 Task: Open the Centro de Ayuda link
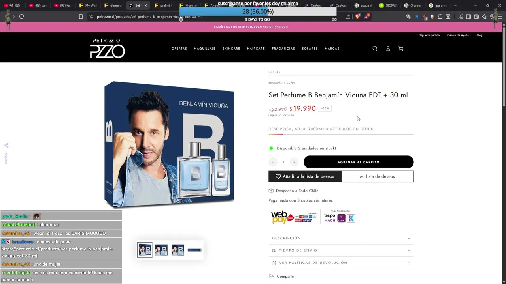coord(458,35)
